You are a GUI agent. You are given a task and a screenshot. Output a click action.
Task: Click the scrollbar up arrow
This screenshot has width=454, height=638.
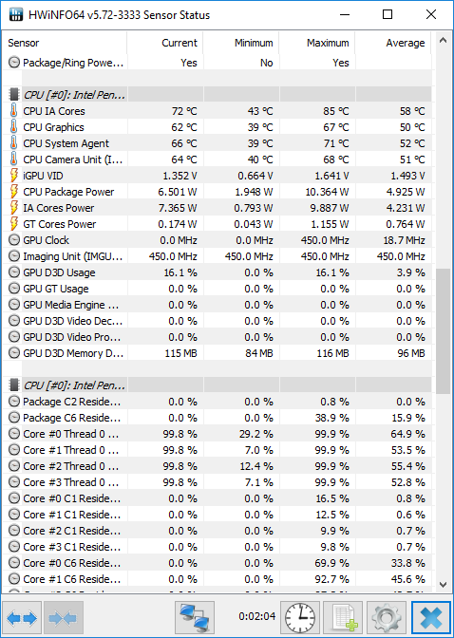[x=443, y=40]
